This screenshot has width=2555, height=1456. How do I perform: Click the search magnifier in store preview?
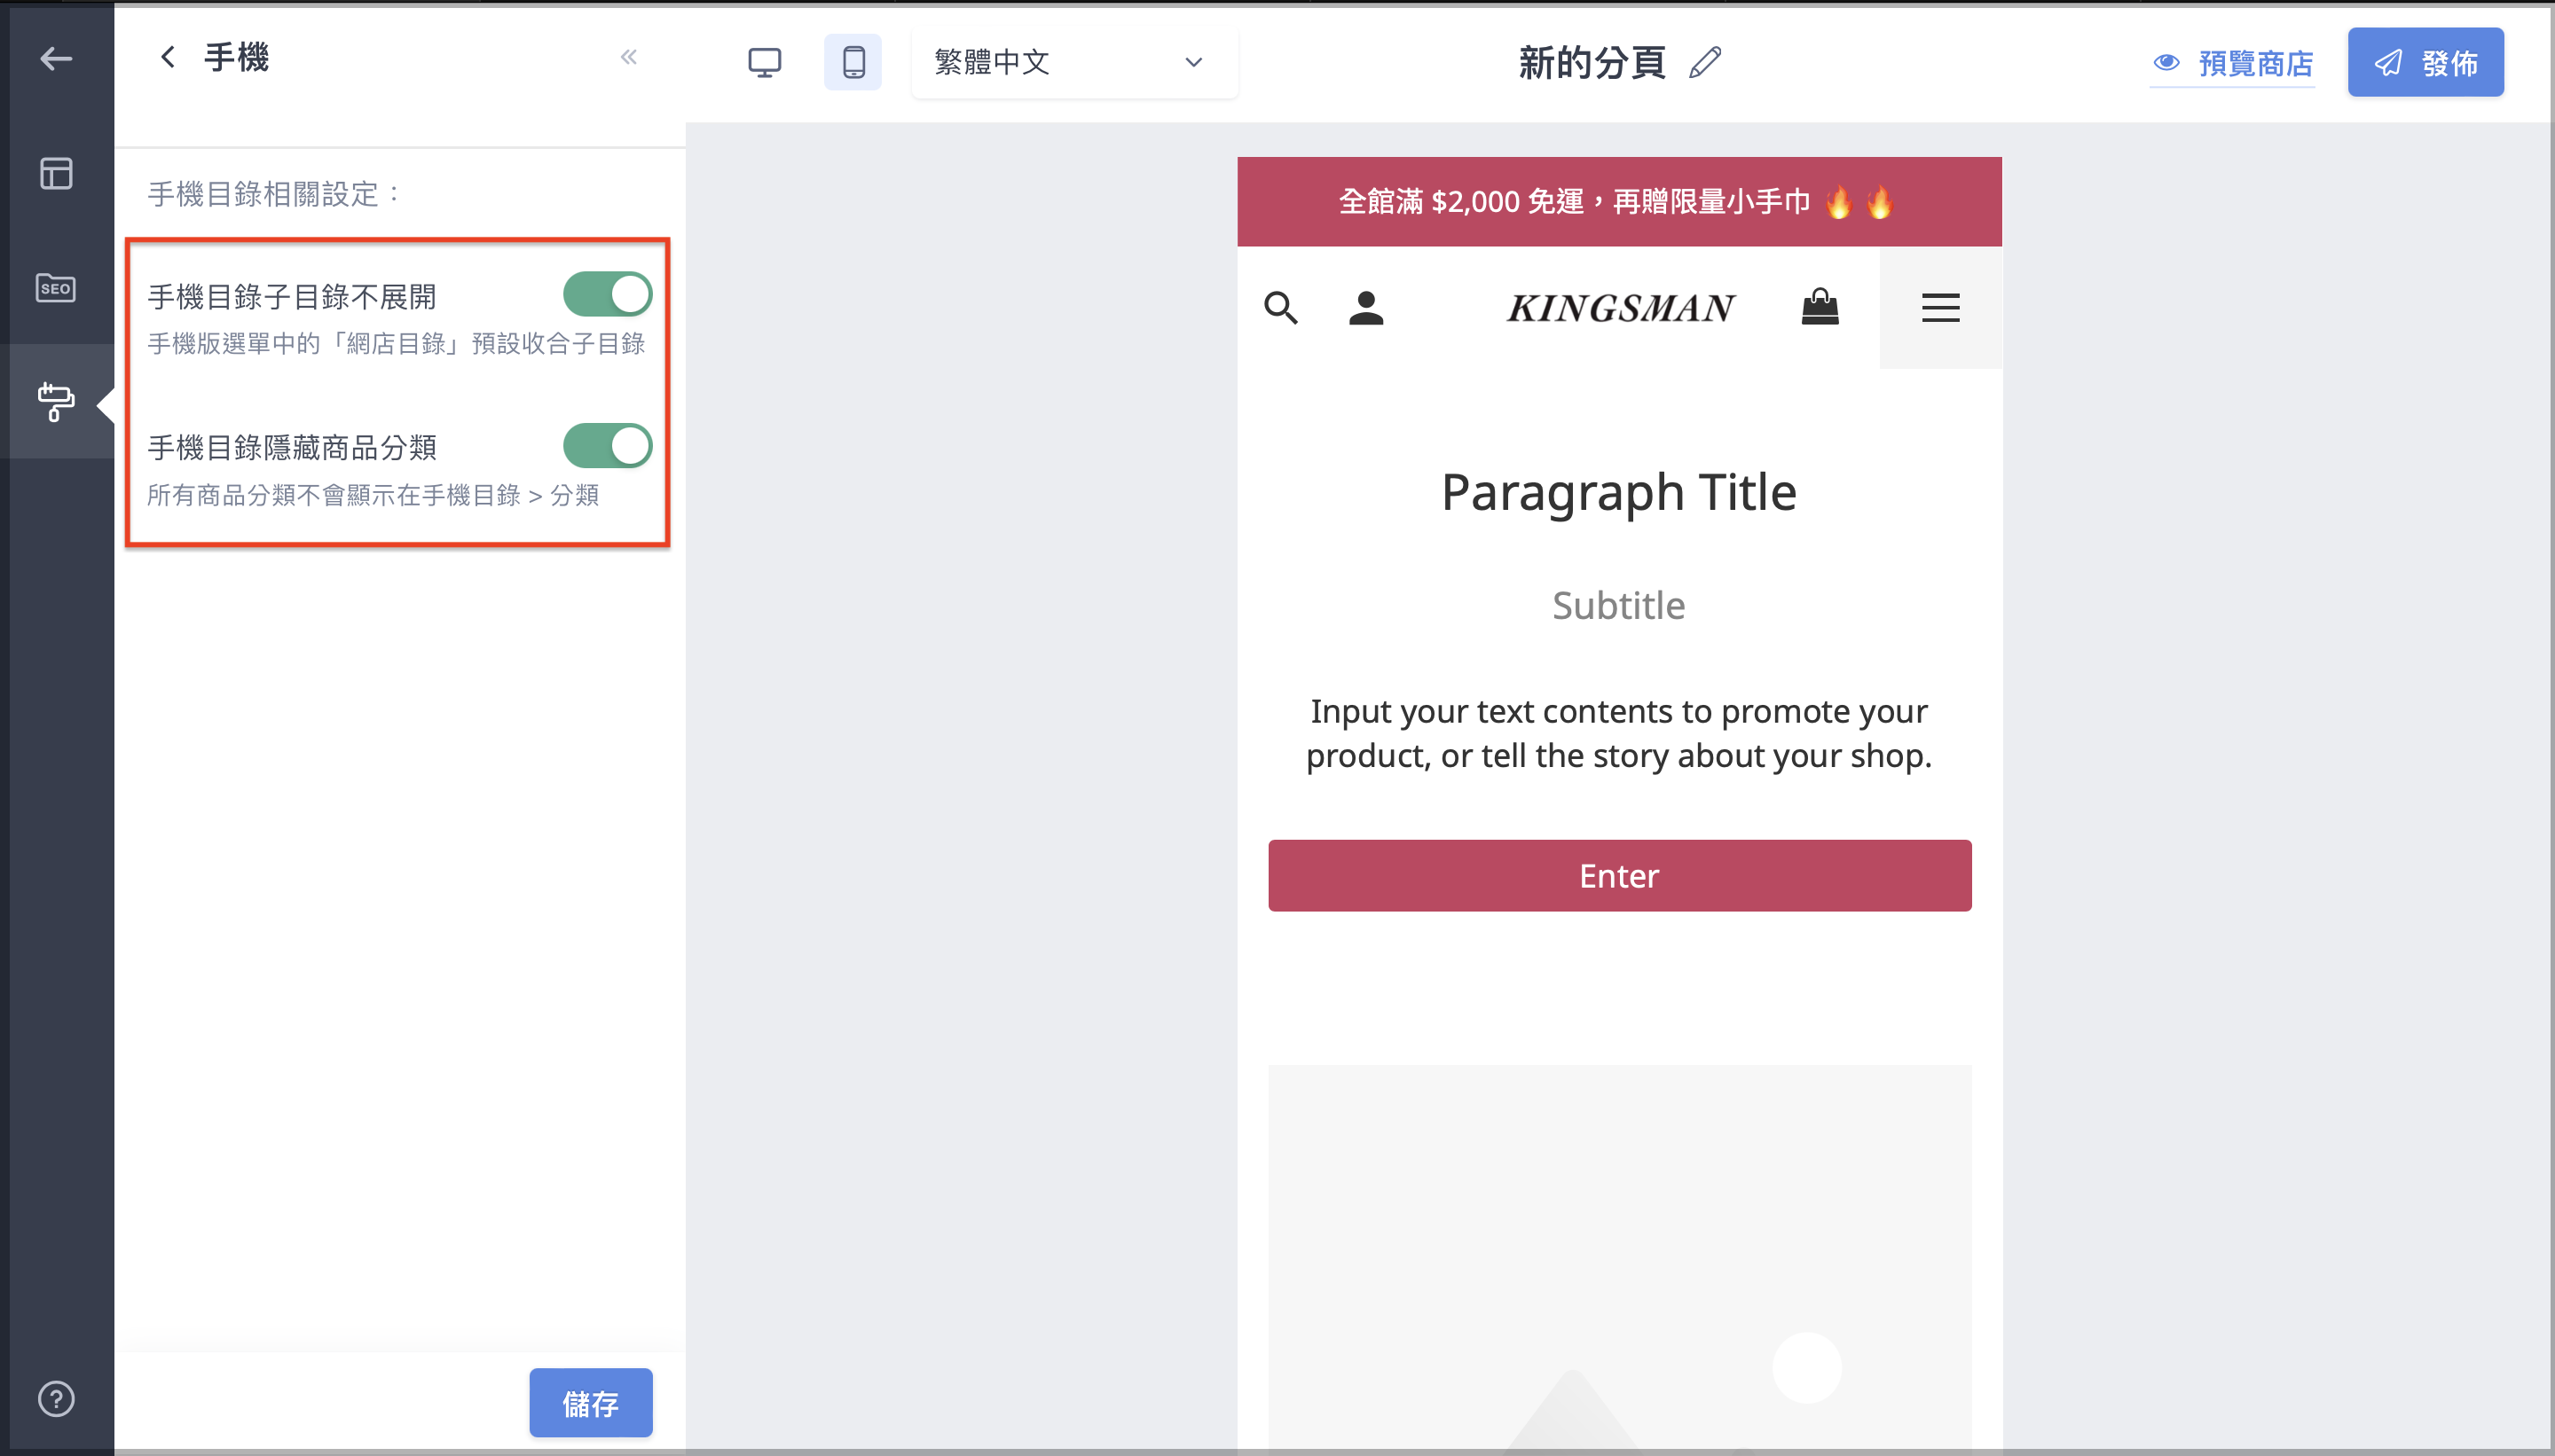pos(1280,307)
